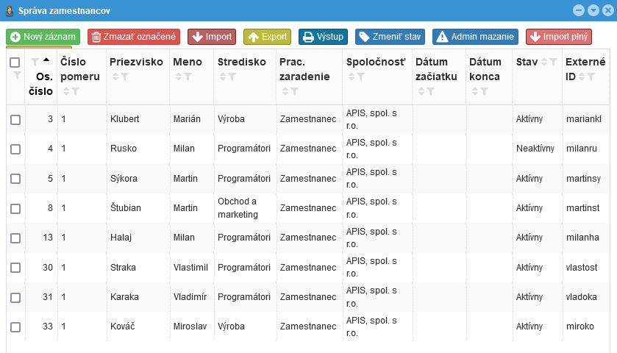Viewport: 617px width, 353px height.
Task: Click the filter icon under Meno header
Action: (188, 77)
